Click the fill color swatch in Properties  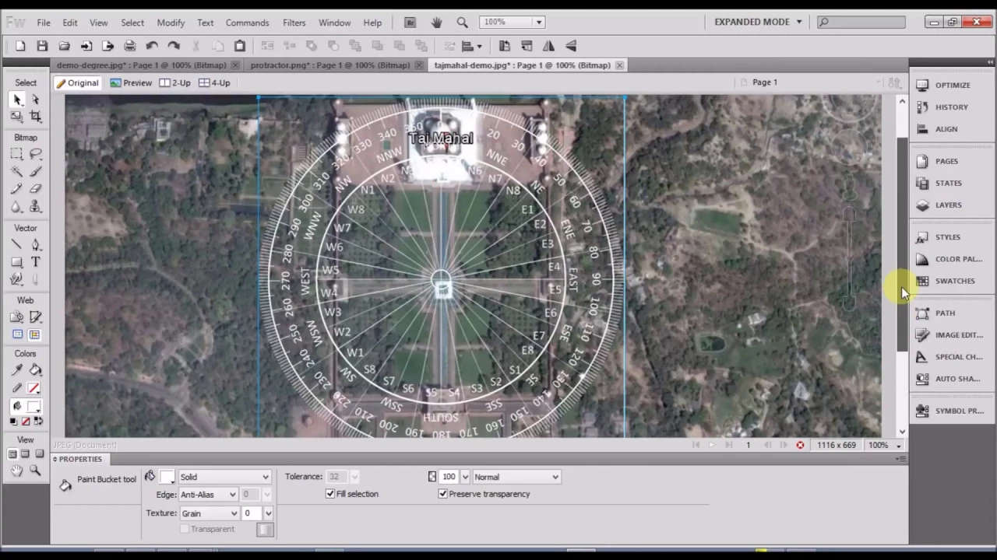point(167,478)
